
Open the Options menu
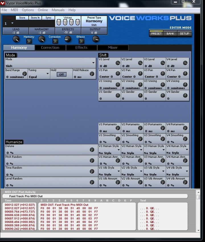click(28, 10)
